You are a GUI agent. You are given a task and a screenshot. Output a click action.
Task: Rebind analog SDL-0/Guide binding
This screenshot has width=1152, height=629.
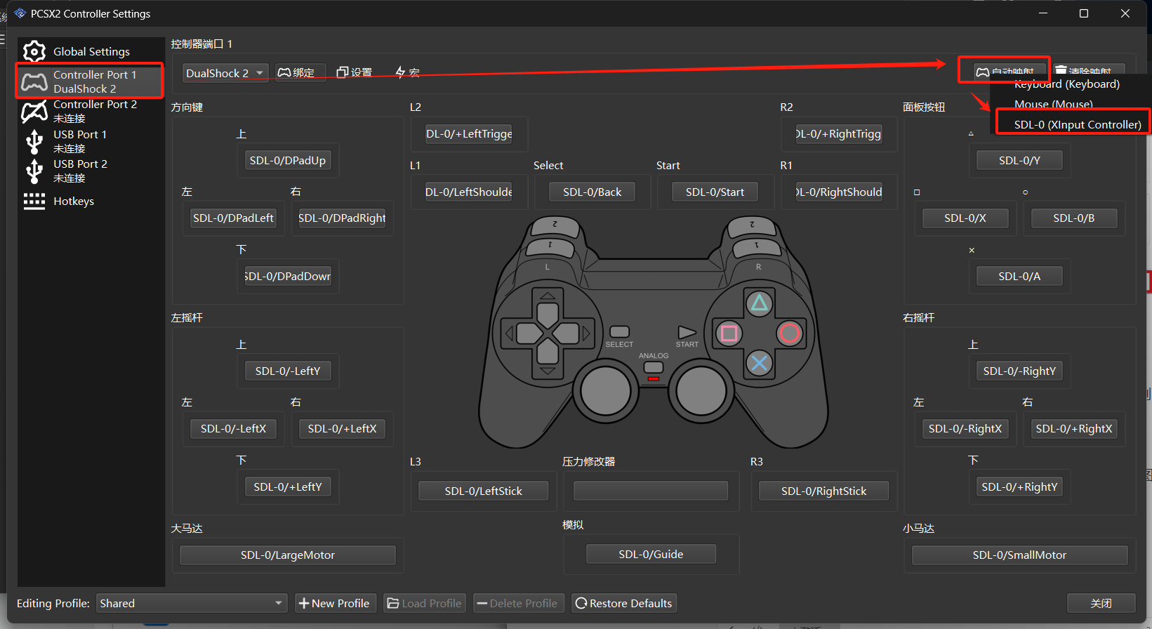point(651,554)
